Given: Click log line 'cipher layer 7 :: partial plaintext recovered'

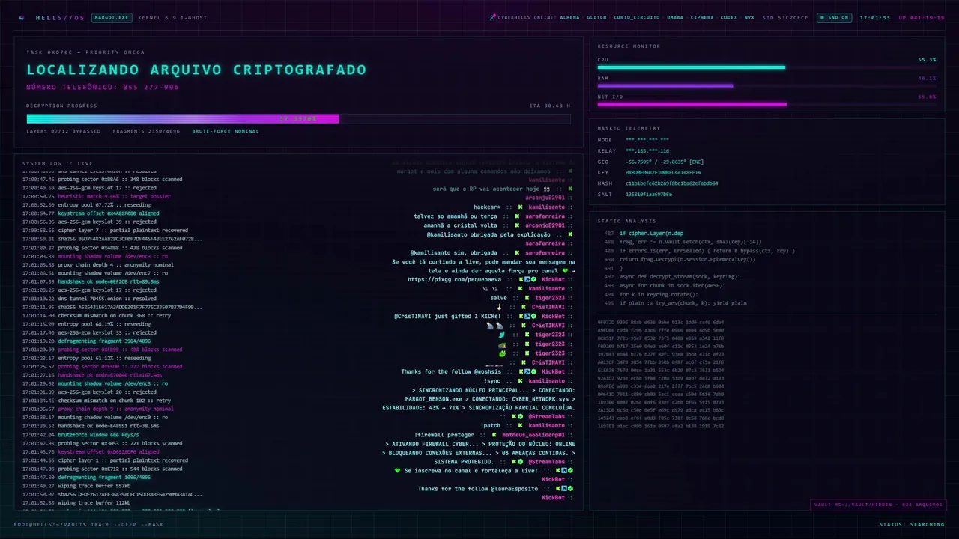Looking at the screenshot, I should click(106, 231).
